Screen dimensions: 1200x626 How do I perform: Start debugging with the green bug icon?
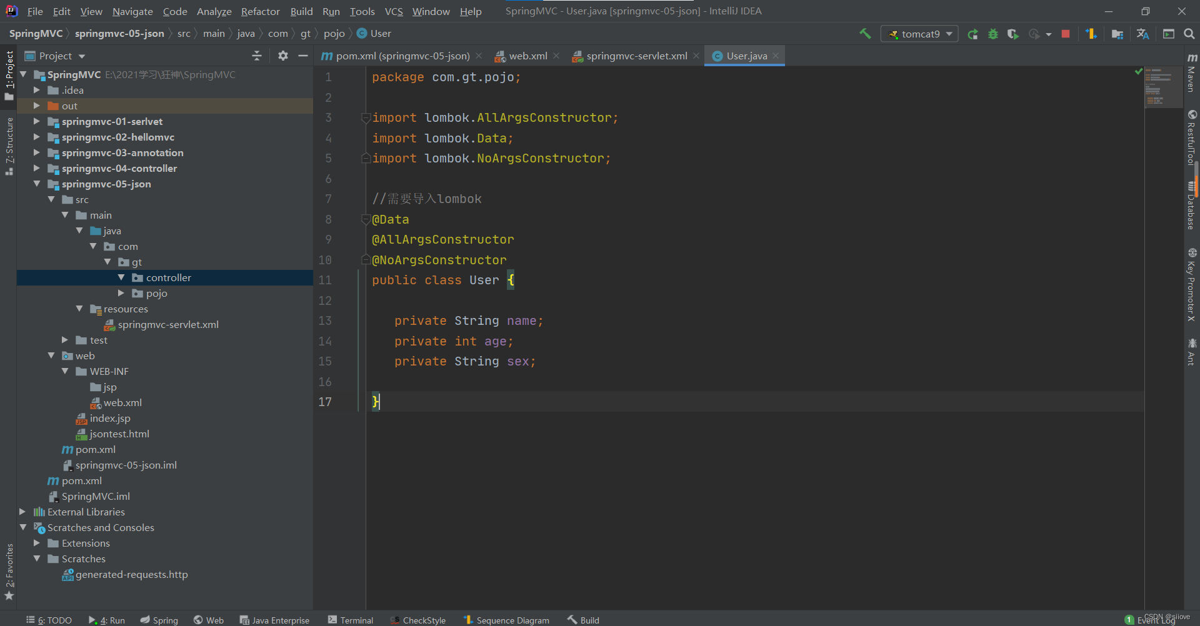[x=992, y=34]
